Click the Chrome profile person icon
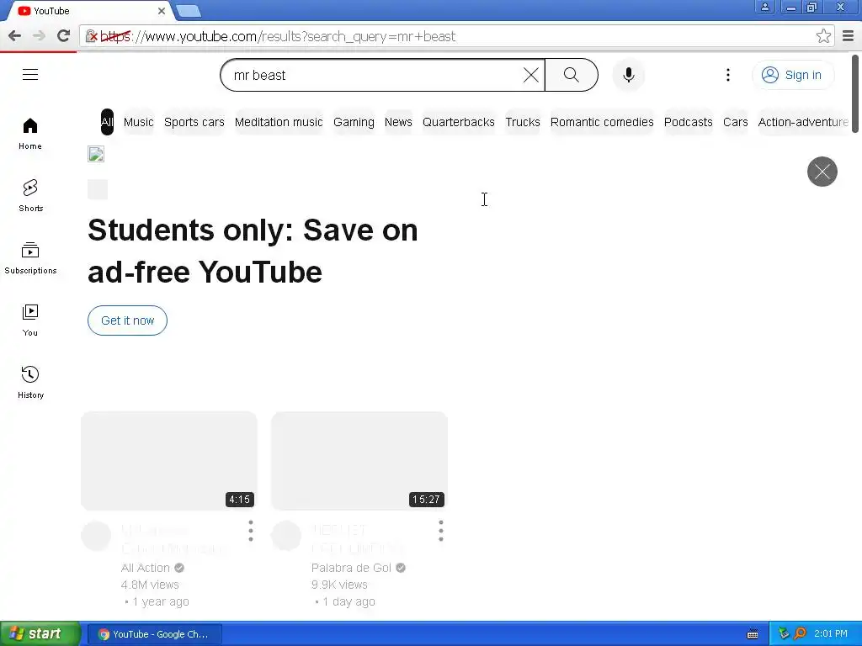862x646 pixels. 764,7
